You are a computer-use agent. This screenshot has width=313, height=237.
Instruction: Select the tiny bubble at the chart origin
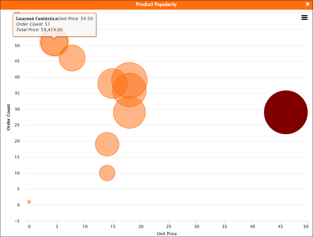point(29,201)
